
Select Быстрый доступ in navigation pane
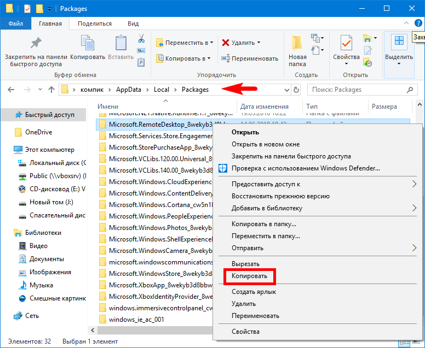pyautogui.click(x=43, y=115)
